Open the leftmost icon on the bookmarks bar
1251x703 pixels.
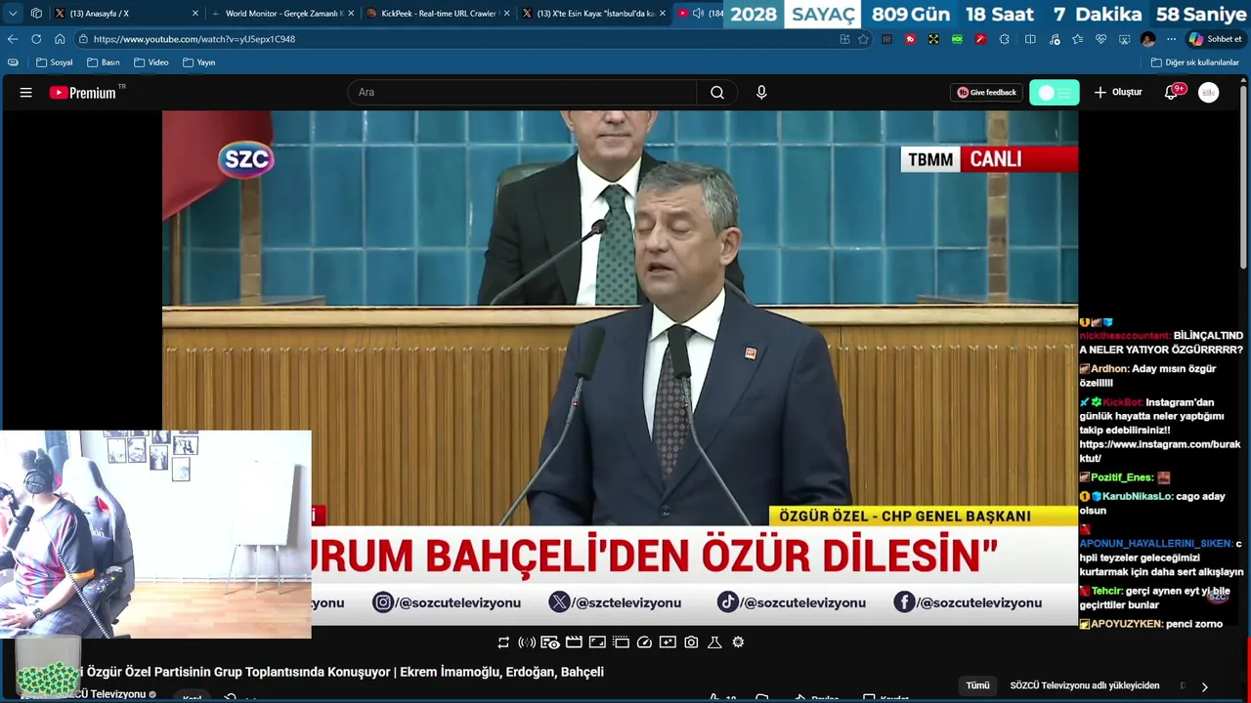click(13, 62)
